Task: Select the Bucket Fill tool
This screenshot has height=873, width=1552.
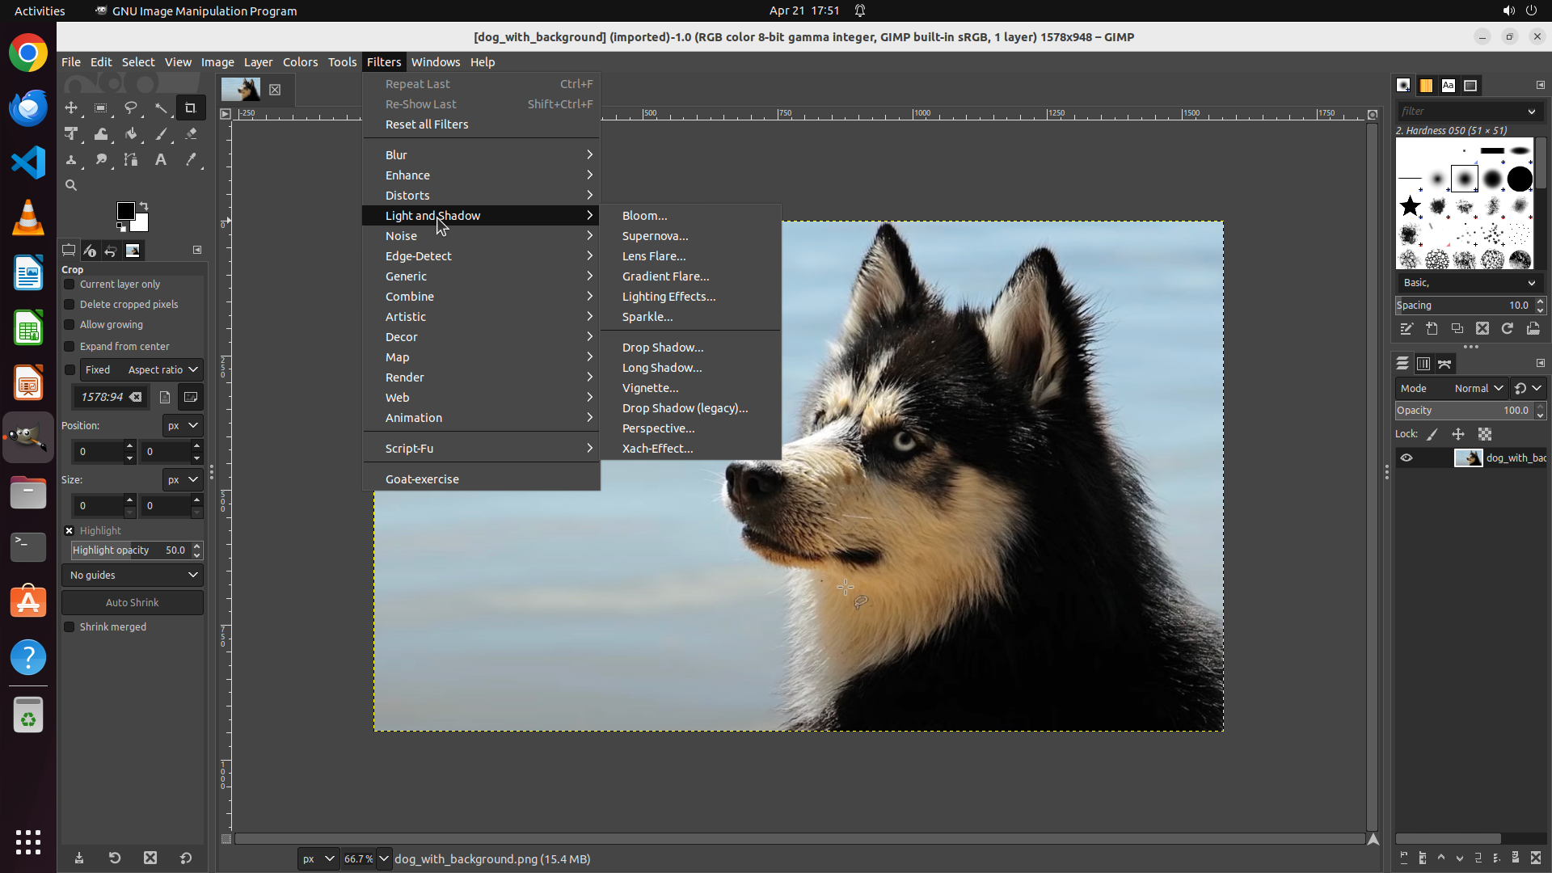Action: pyautogui.click(x=131, y=134)
